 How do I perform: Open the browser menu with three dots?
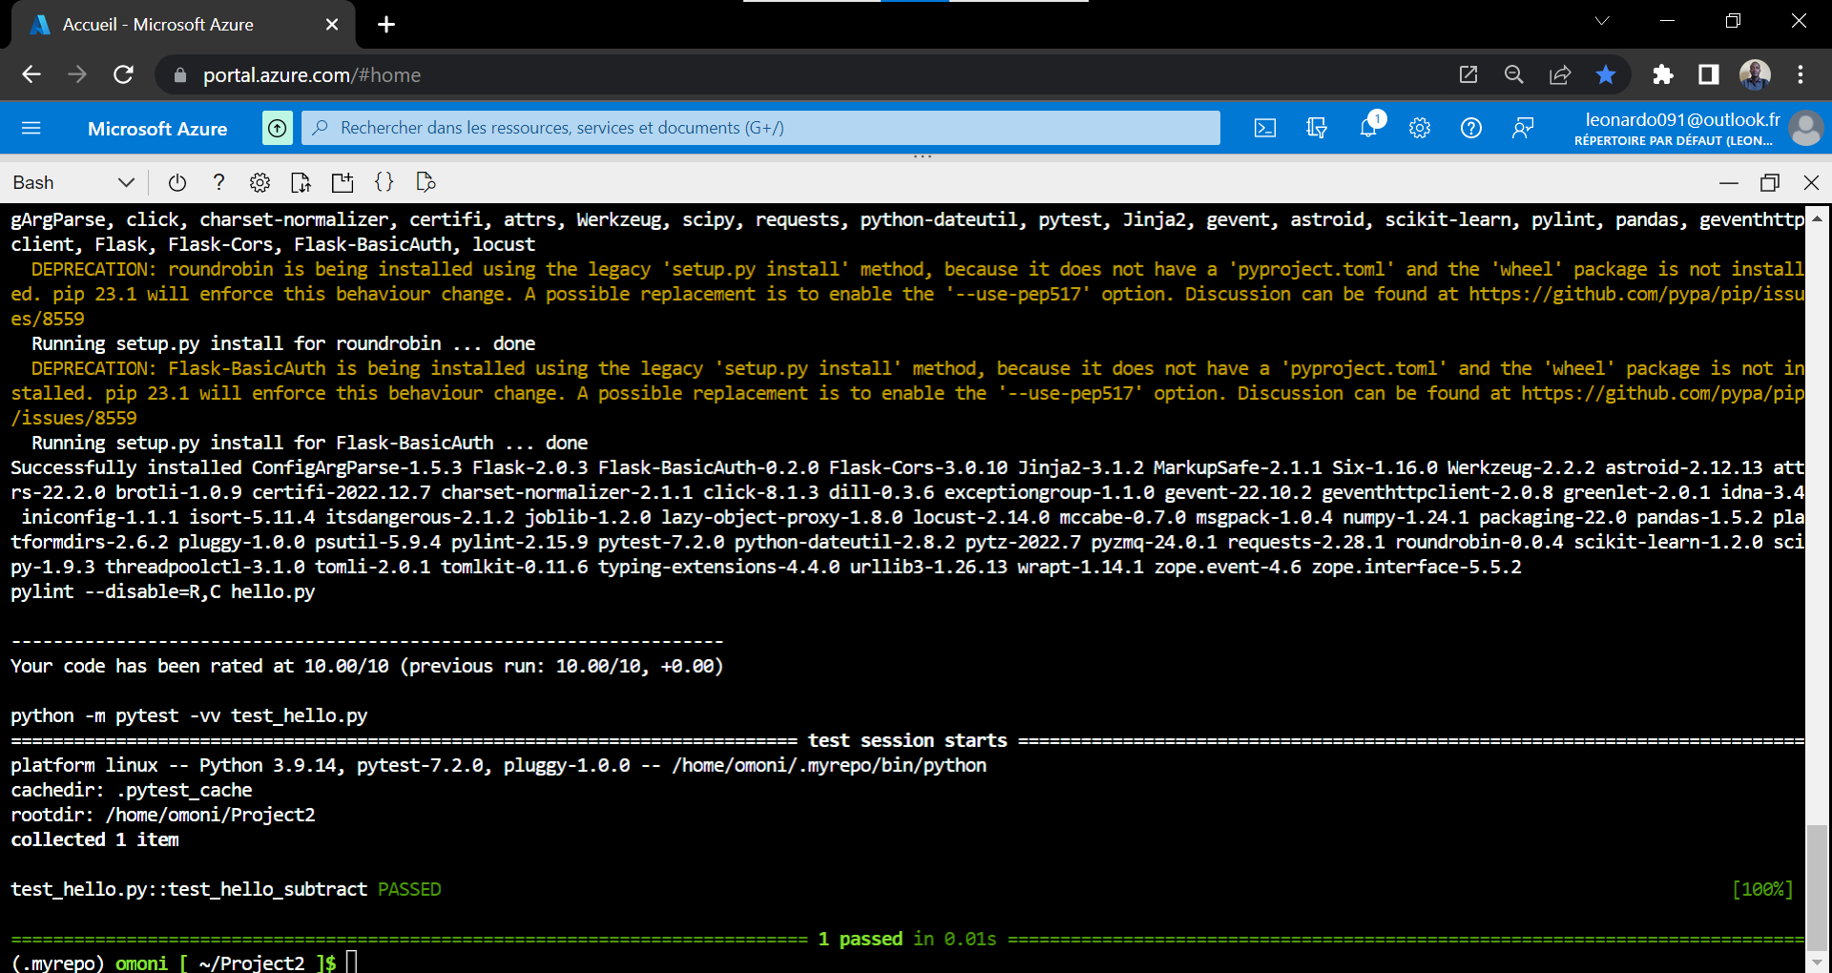pyautogui.click(x=1801, y=74)
